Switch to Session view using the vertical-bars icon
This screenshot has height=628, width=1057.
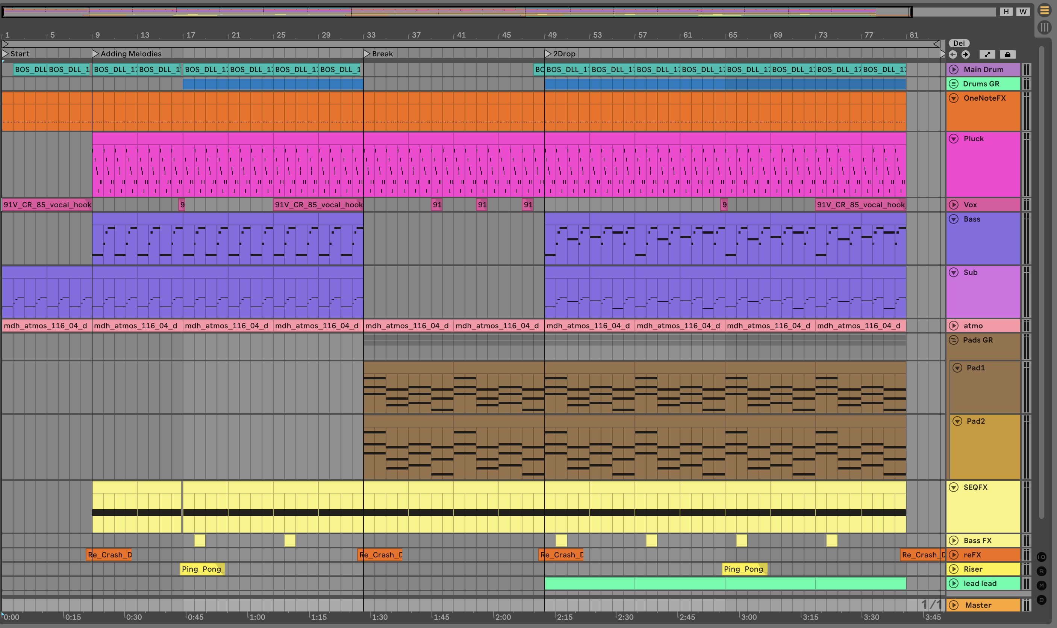click(x=1044, y=27)
